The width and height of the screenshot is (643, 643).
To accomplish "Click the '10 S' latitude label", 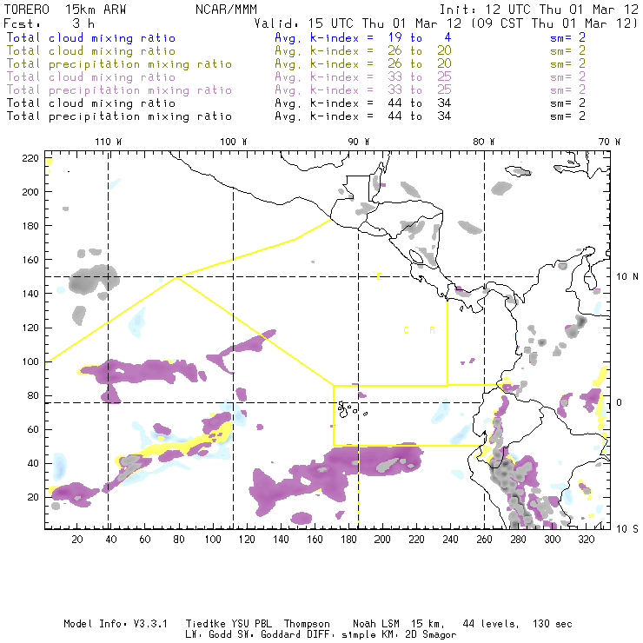I will pos(627,529).
